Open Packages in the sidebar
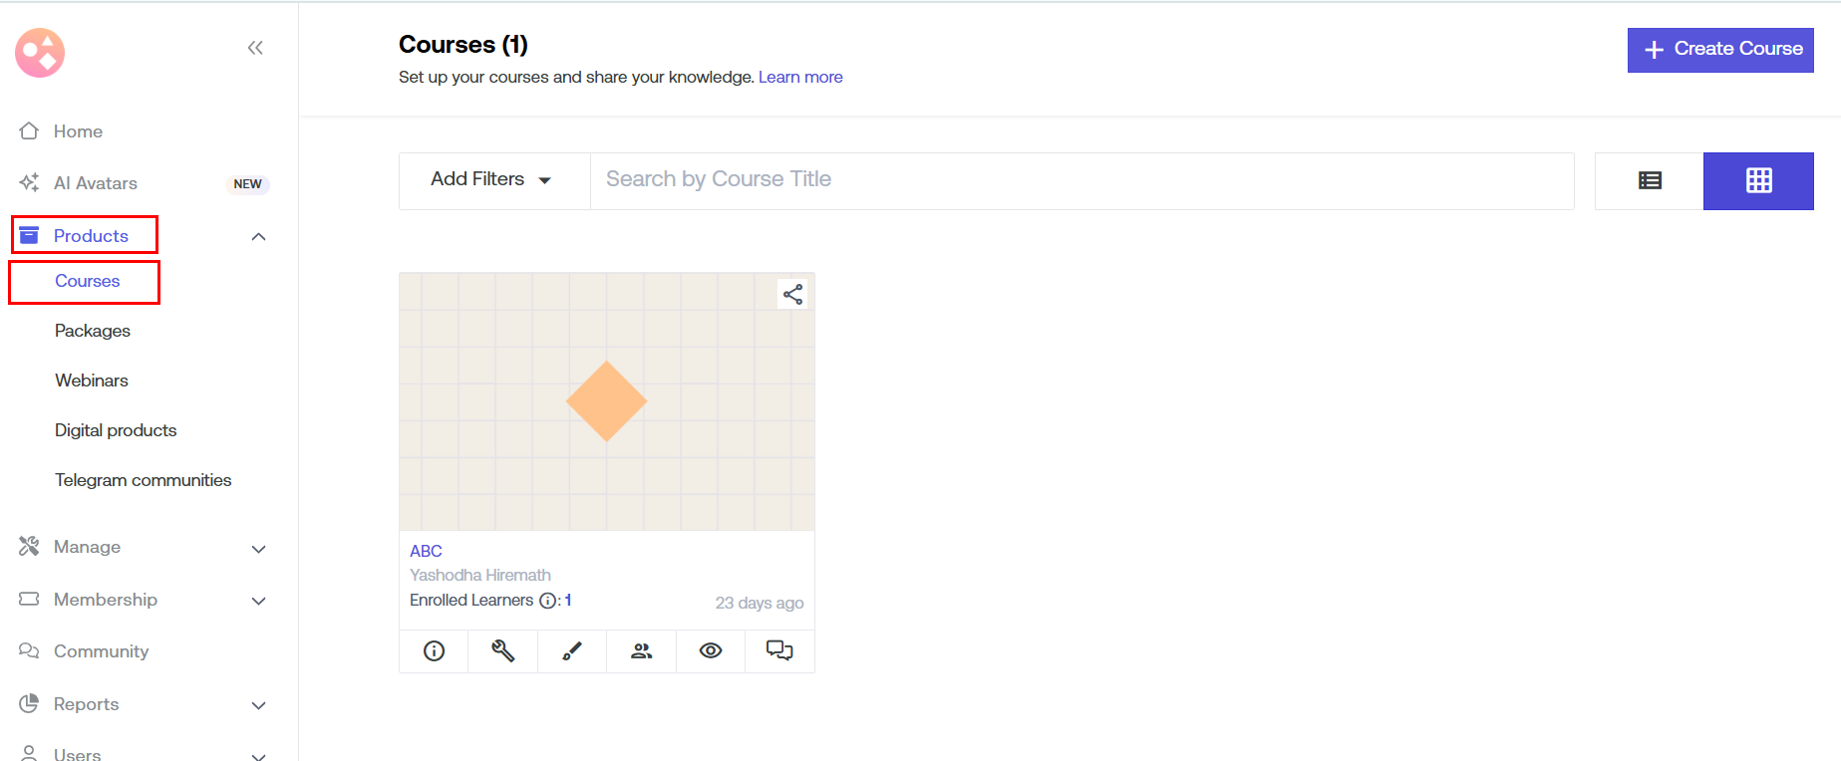 93,331
